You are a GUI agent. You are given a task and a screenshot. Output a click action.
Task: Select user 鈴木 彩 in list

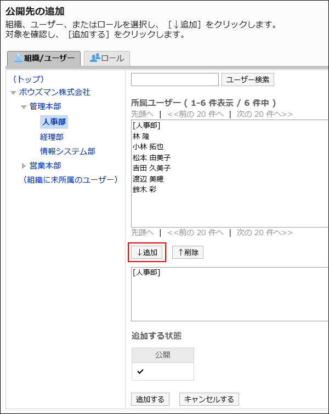(x=144, y=189)
